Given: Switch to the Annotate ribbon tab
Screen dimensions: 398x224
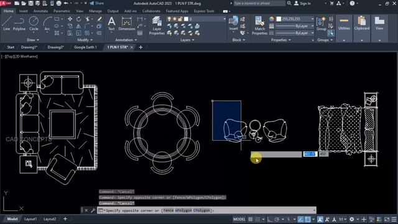Looking at the screenshot, I should 40,11.
